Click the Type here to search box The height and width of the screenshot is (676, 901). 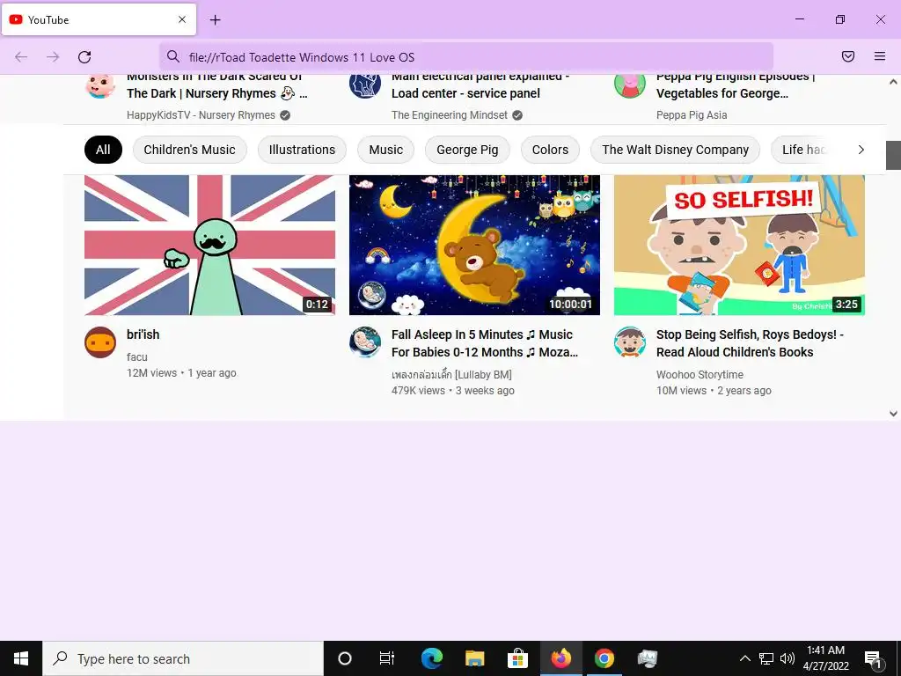pyautogui.click(x=183, y=658)
